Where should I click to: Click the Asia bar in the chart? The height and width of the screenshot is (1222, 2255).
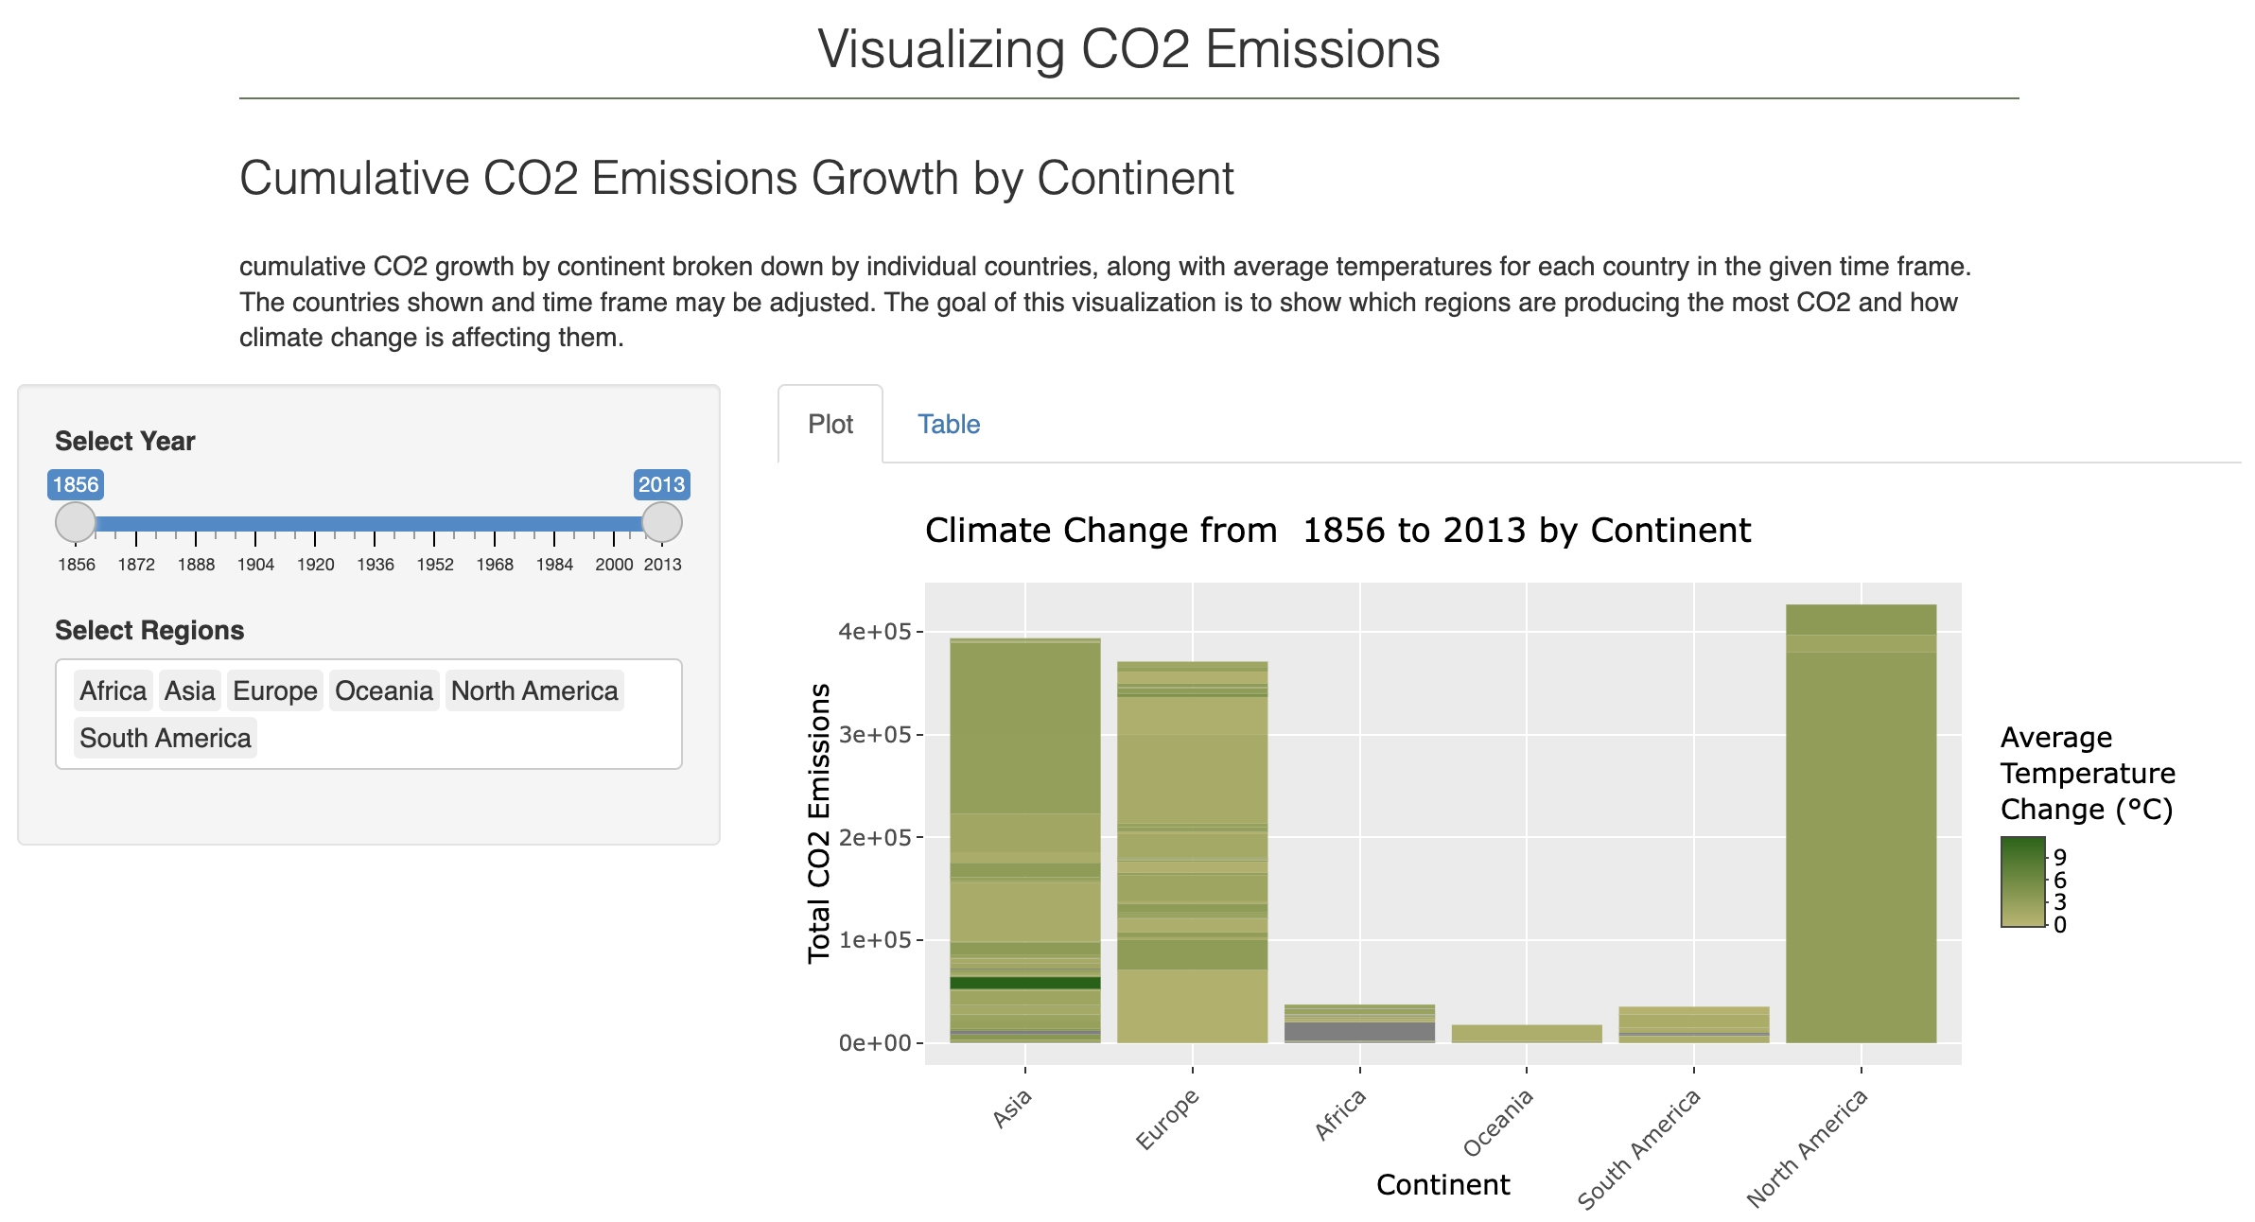pos(1025,840)
